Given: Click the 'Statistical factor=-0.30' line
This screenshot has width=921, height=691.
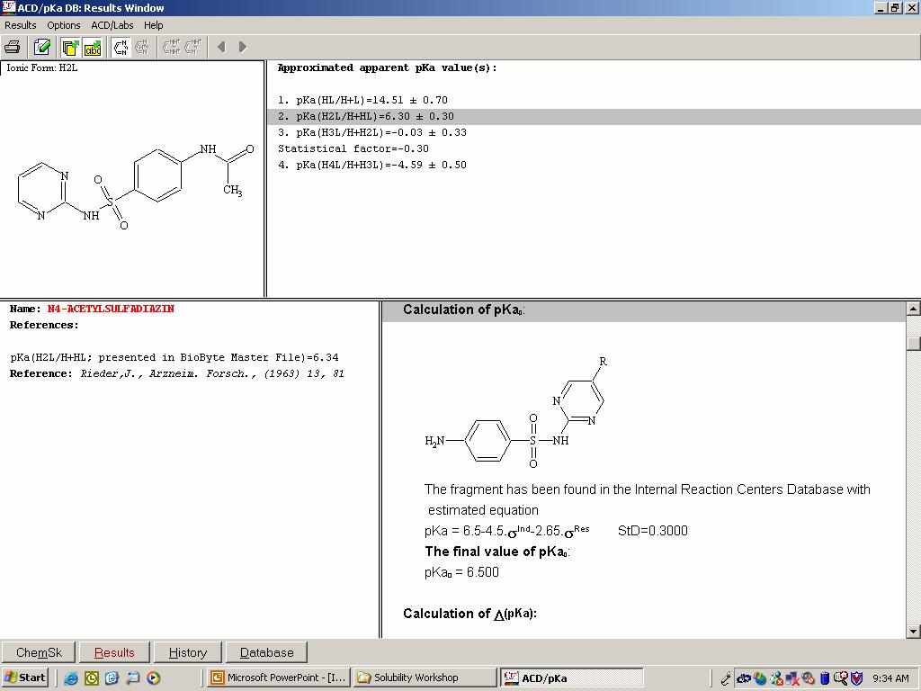Looking at the screenshot, I should [353, 148].
